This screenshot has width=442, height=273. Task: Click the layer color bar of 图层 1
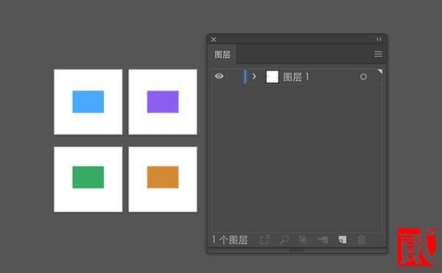tap(245, 77)
